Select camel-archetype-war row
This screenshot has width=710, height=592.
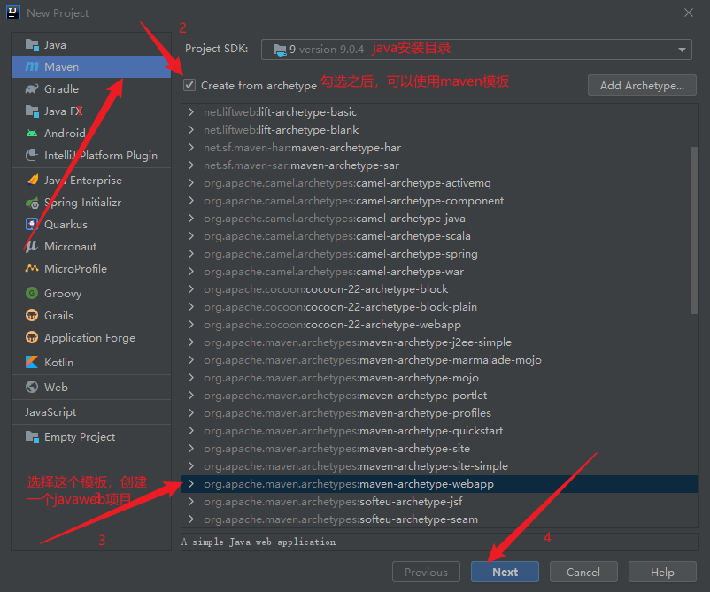pyautogui.click(x=440, y=272)
